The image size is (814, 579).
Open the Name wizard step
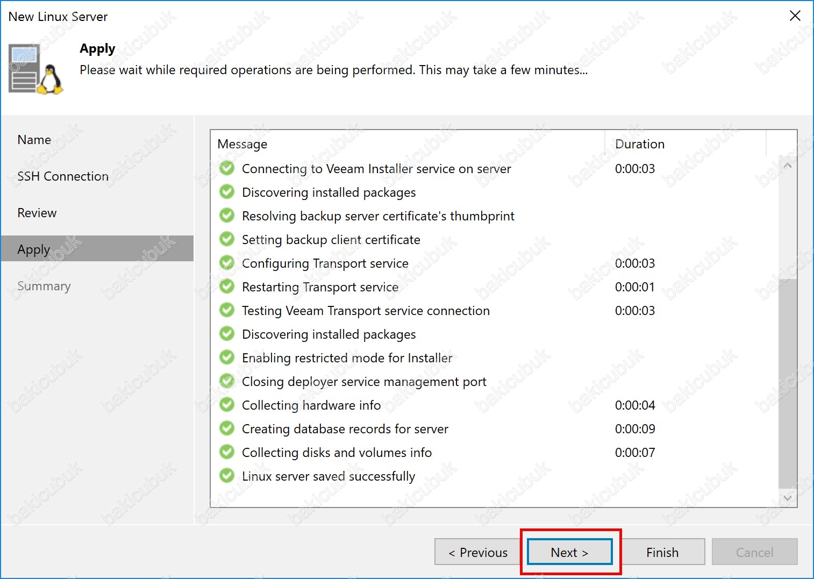(34, 140)
